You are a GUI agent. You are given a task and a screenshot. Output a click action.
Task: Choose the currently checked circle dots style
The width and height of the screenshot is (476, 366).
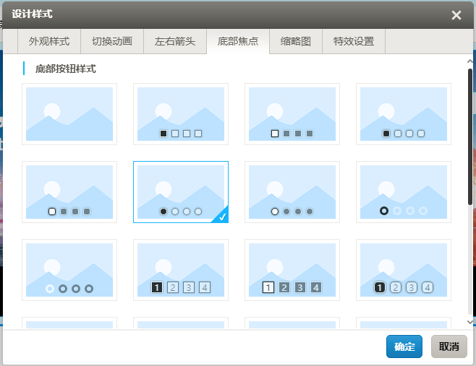(181, 192)
